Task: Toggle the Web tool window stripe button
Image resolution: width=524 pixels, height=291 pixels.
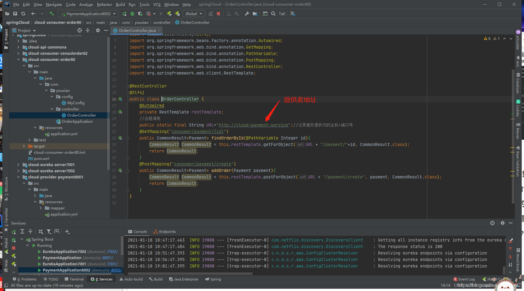Action: [6, 266]
